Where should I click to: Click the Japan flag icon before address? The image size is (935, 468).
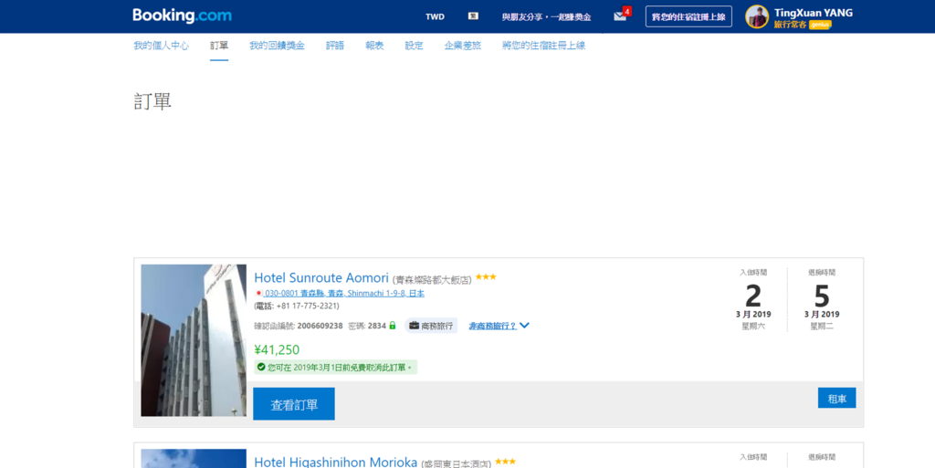[258, 293]
